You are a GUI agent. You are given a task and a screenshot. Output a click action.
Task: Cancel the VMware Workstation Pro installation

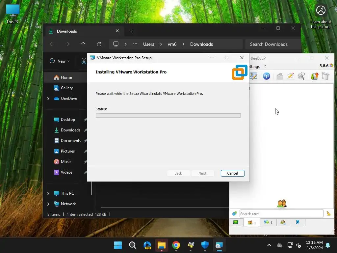click(232, 173)
